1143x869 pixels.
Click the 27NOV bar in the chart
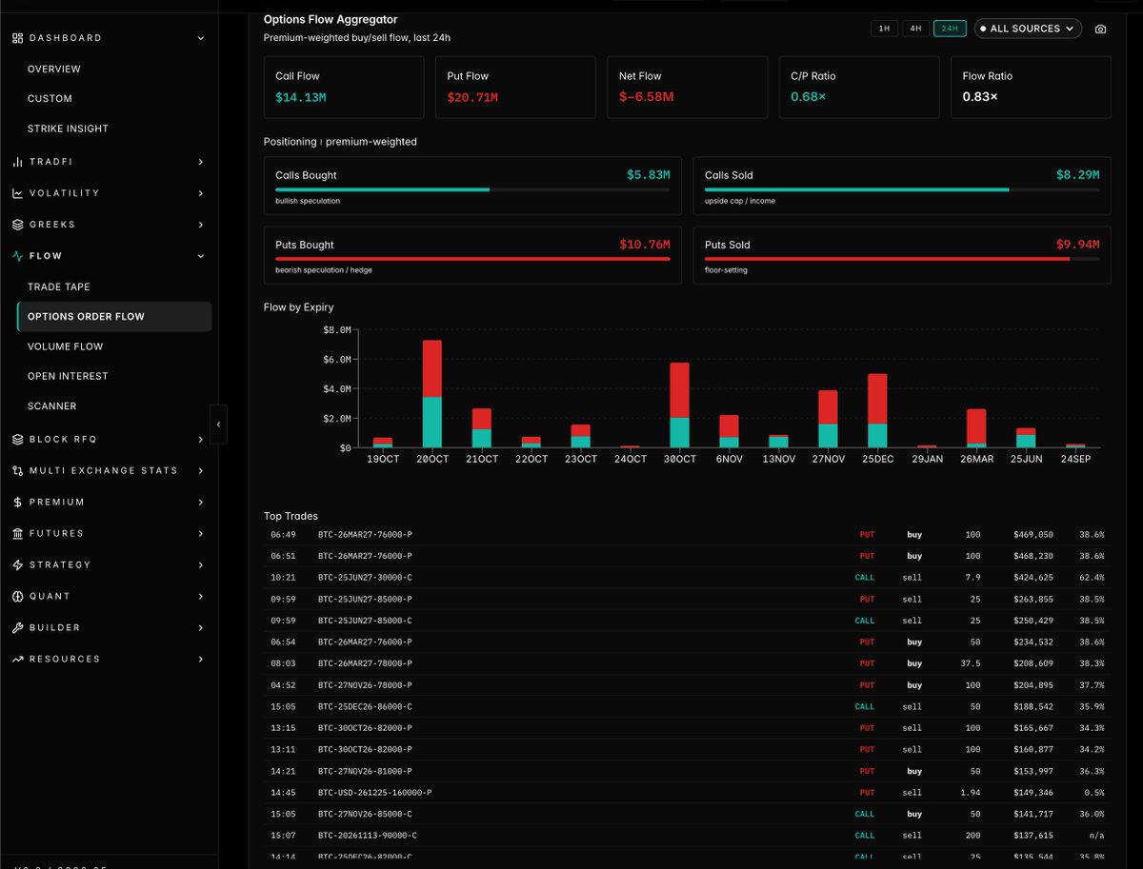(828, 419)
